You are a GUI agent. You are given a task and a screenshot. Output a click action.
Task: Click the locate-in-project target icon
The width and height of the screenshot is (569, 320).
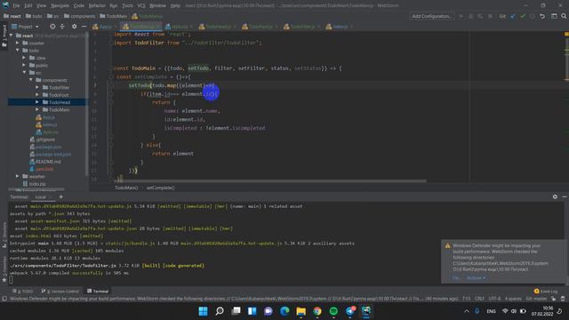pyautogui.click(x=52, y=27)
